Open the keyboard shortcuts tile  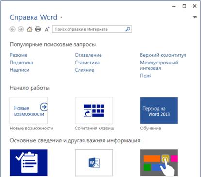tap(94, 111)
